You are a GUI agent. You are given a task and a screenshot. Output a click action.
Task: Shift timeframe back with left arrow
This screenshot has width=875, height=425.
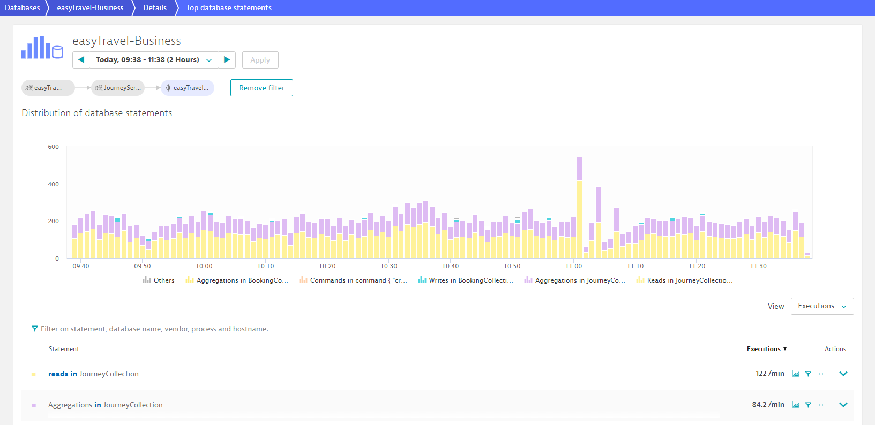81,60
